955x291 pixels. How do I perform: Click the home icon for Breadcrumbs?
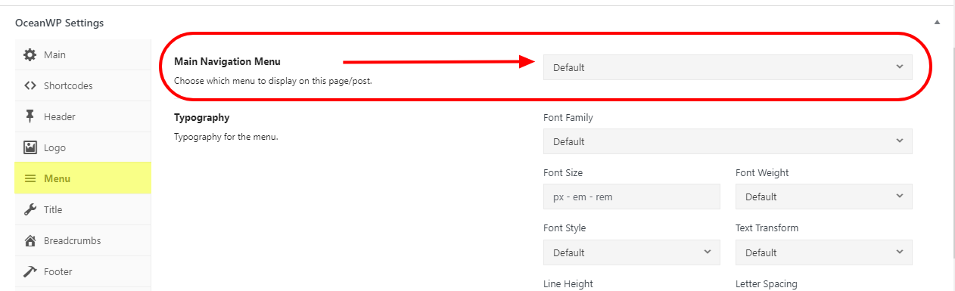coord(30,241)
